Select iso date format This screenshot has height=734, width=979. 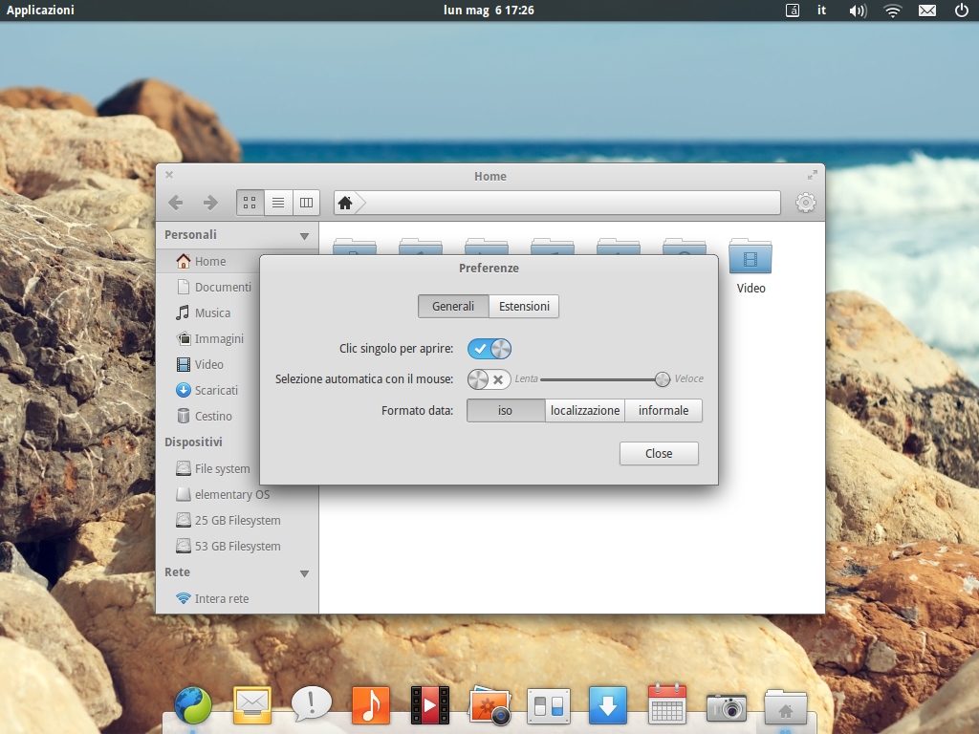pyautogui.click(x=506, y=411)
